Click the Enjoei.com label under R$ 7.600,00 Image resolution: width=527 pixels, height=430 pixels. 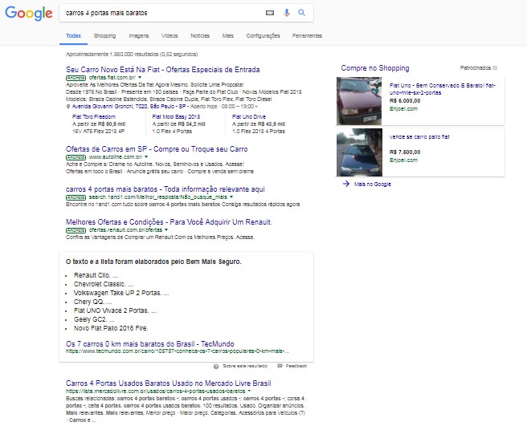(403, 160)
